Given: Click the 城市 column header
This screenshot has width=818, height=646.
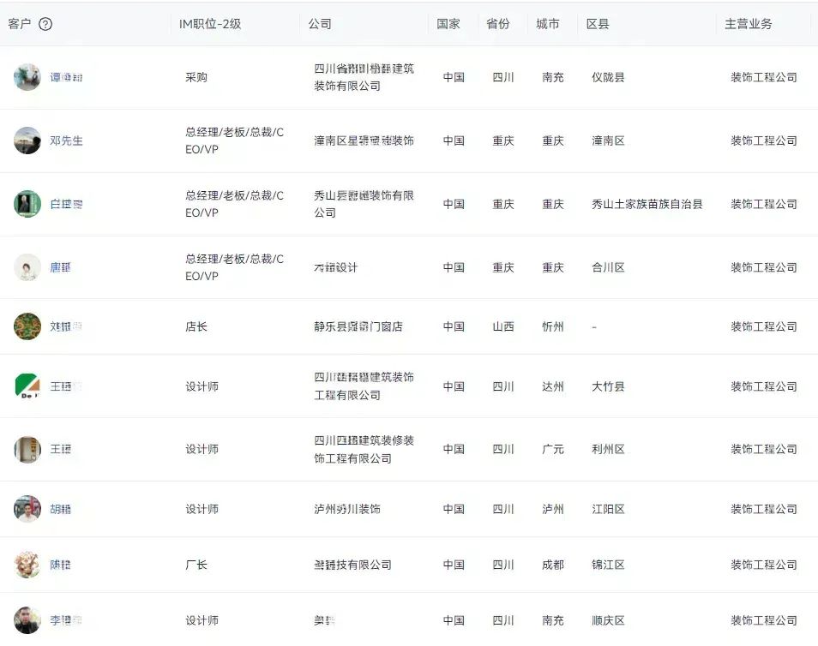Looking at the screenshot, I should [x=549, y=24].
